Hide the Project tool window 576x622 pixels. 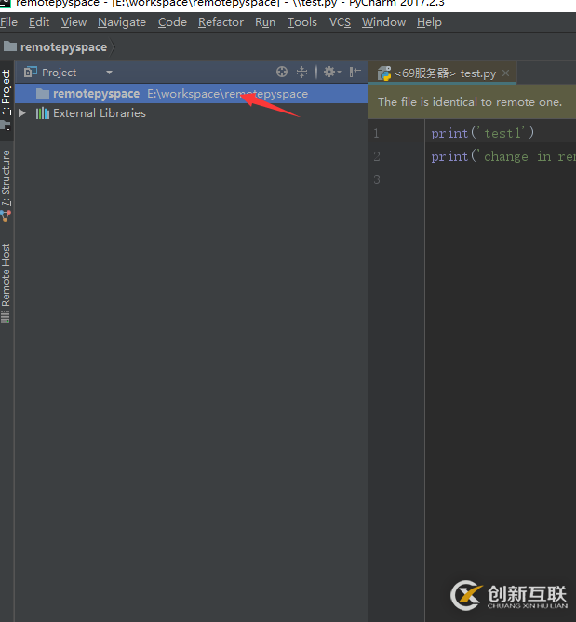(x=355, y=72)
